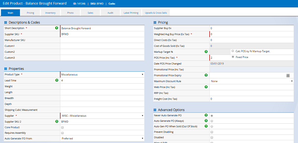Viewport: 298px width, 143px height.
Task: Click the Weight input field
Action: (102, 87)
